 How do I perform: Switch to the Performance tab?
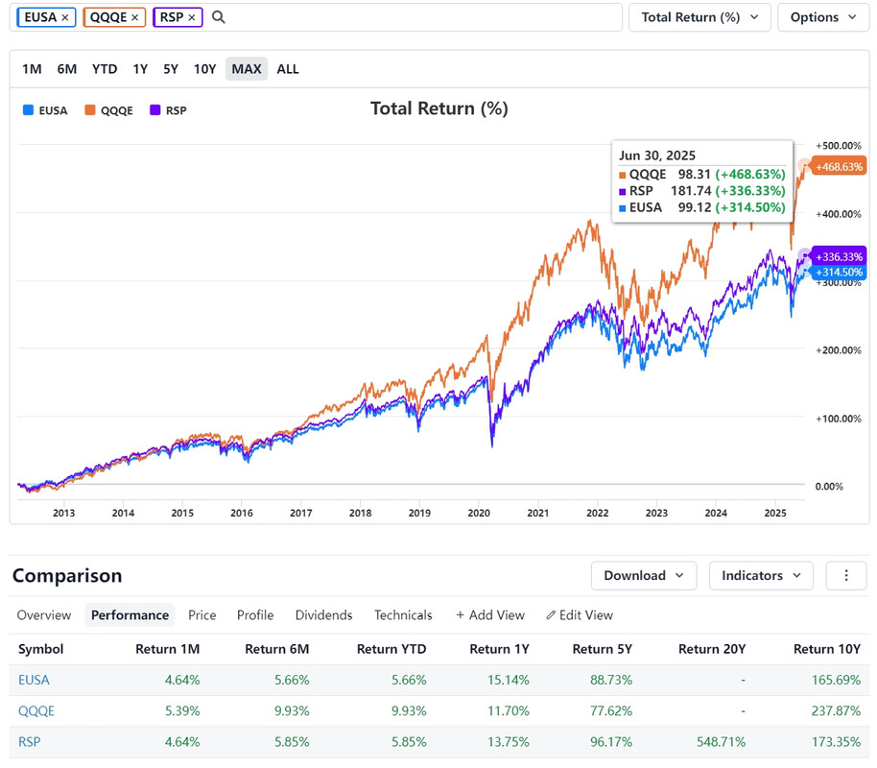pos(130,615)
